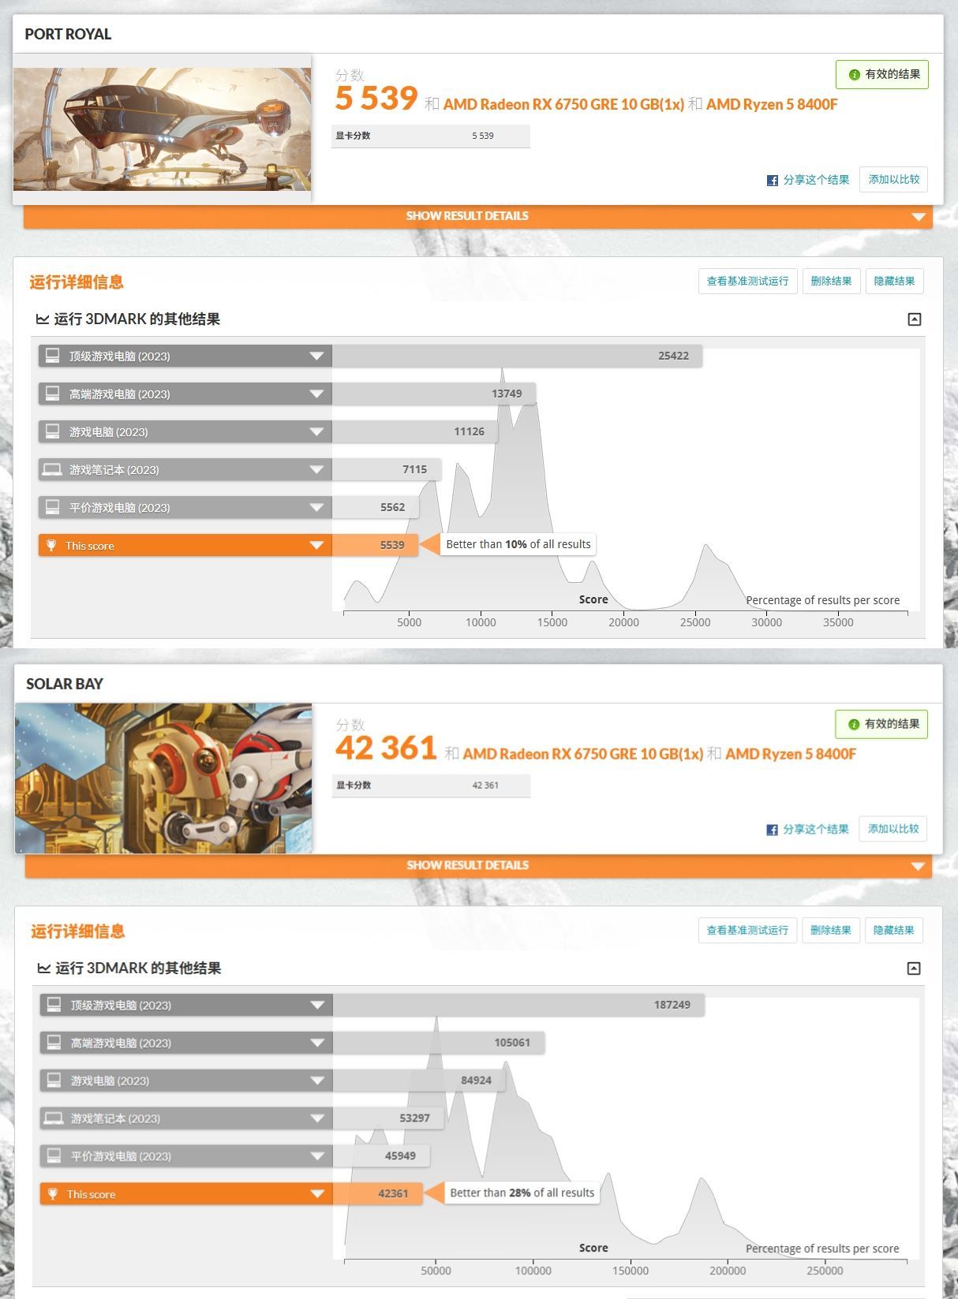This screenshot has width=958, height=1299.
Task: Click the SOLAR BAY heading
Action: pyautogui.click(x=65, y=685)
